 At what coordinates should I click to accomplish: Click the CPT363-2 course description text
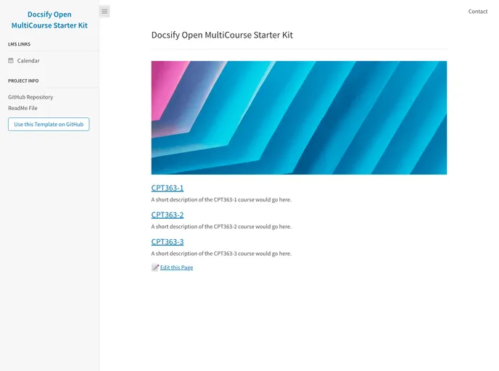coord(221,227)
